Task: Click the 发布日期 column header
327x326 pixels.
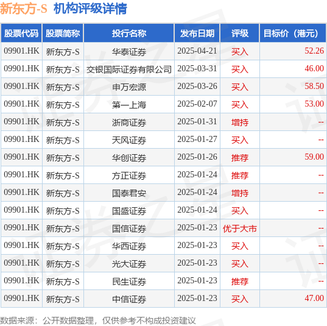Action: pos(197,33)
